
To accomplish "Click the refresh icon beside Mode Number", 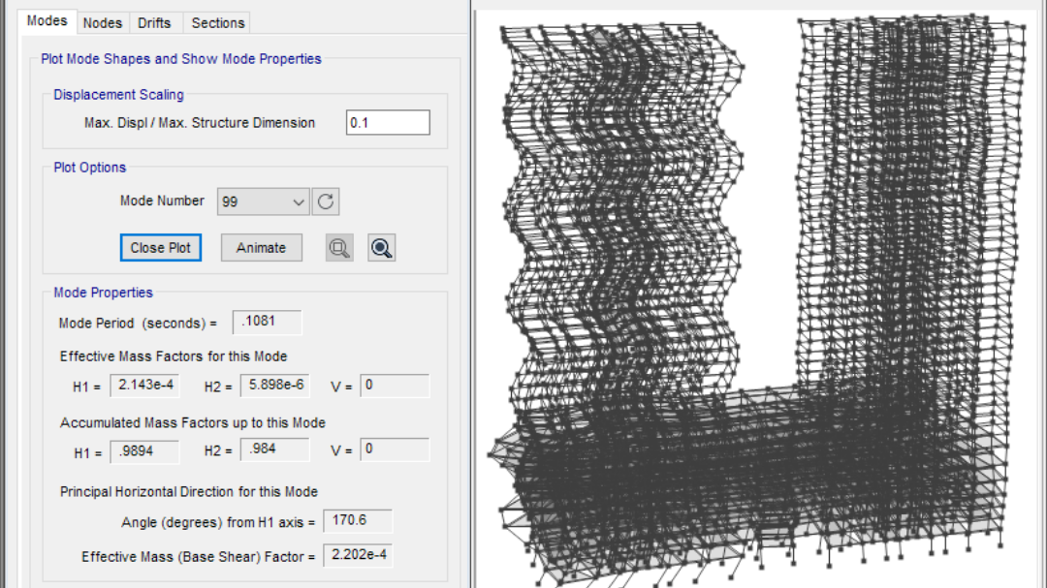I will pos(326,201).
